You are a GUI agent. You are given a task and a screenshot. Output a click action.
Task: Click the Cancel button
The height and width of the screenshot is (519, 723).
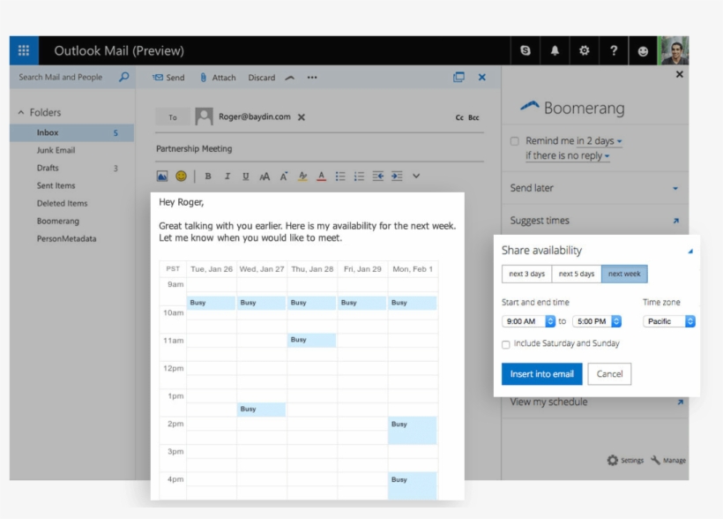[609, 374]
